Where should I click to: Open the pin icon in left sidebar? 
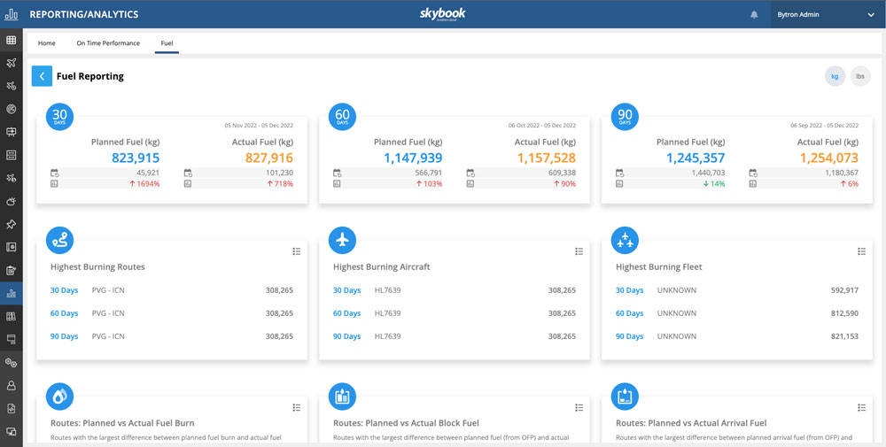[12, 224]
